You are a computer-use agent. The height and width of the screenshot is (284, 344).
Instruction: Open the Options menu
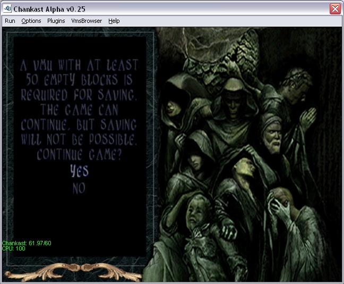pos(31,21)
